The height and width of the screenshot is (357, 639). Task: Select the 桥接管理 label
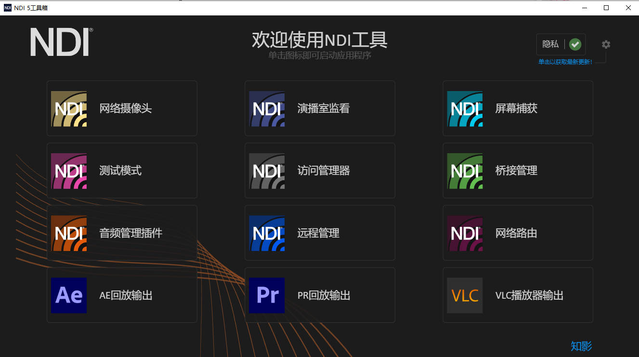516,171
